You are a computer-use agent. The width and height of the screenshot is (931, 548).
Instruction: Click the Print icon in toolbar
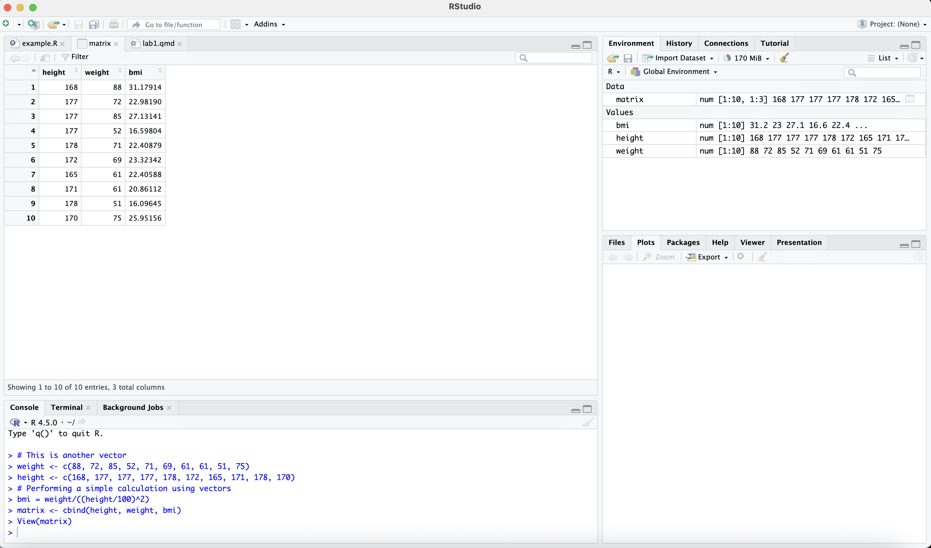(114, 24)
